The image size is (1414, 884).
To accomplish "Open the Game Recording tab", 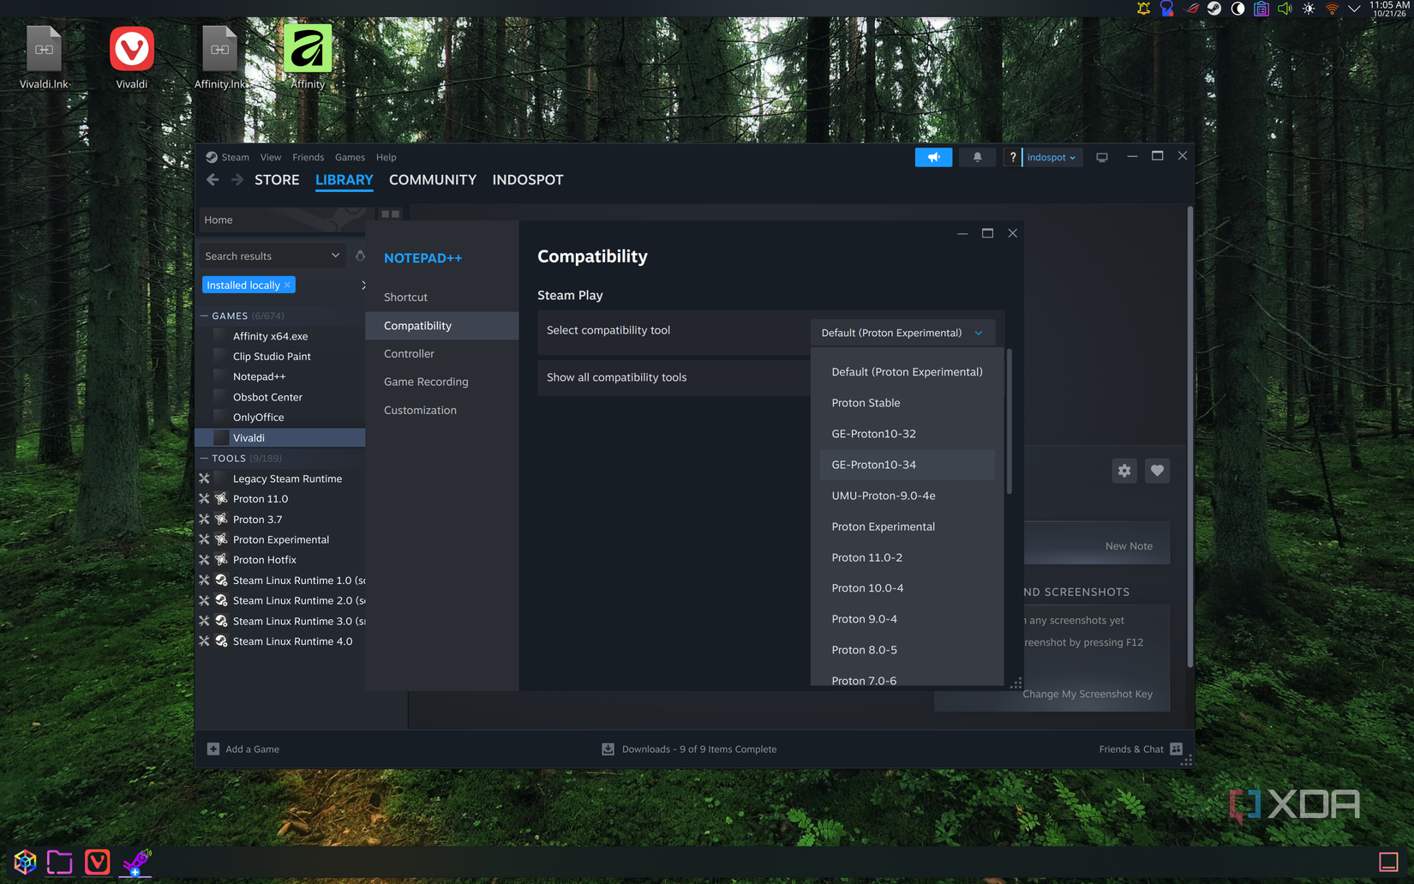I will tap(441, 382).
